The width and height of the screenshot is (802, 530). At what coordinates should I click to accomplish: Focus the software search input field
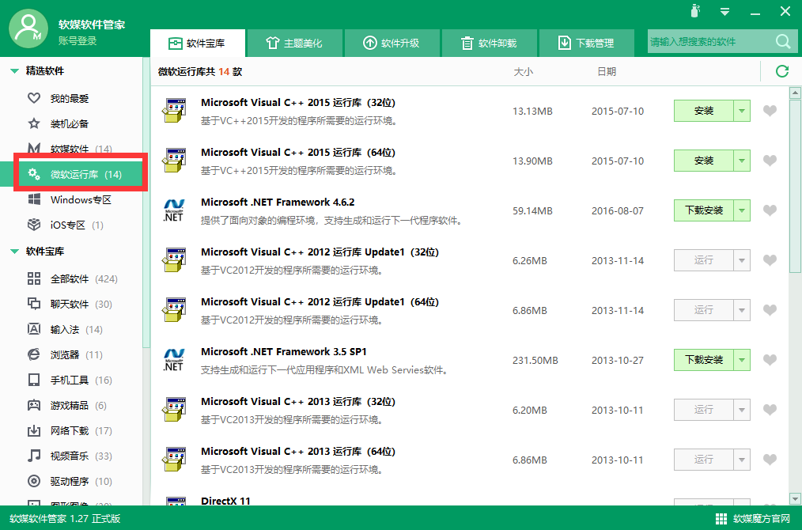pyautogui.click(x=711, y=41)
